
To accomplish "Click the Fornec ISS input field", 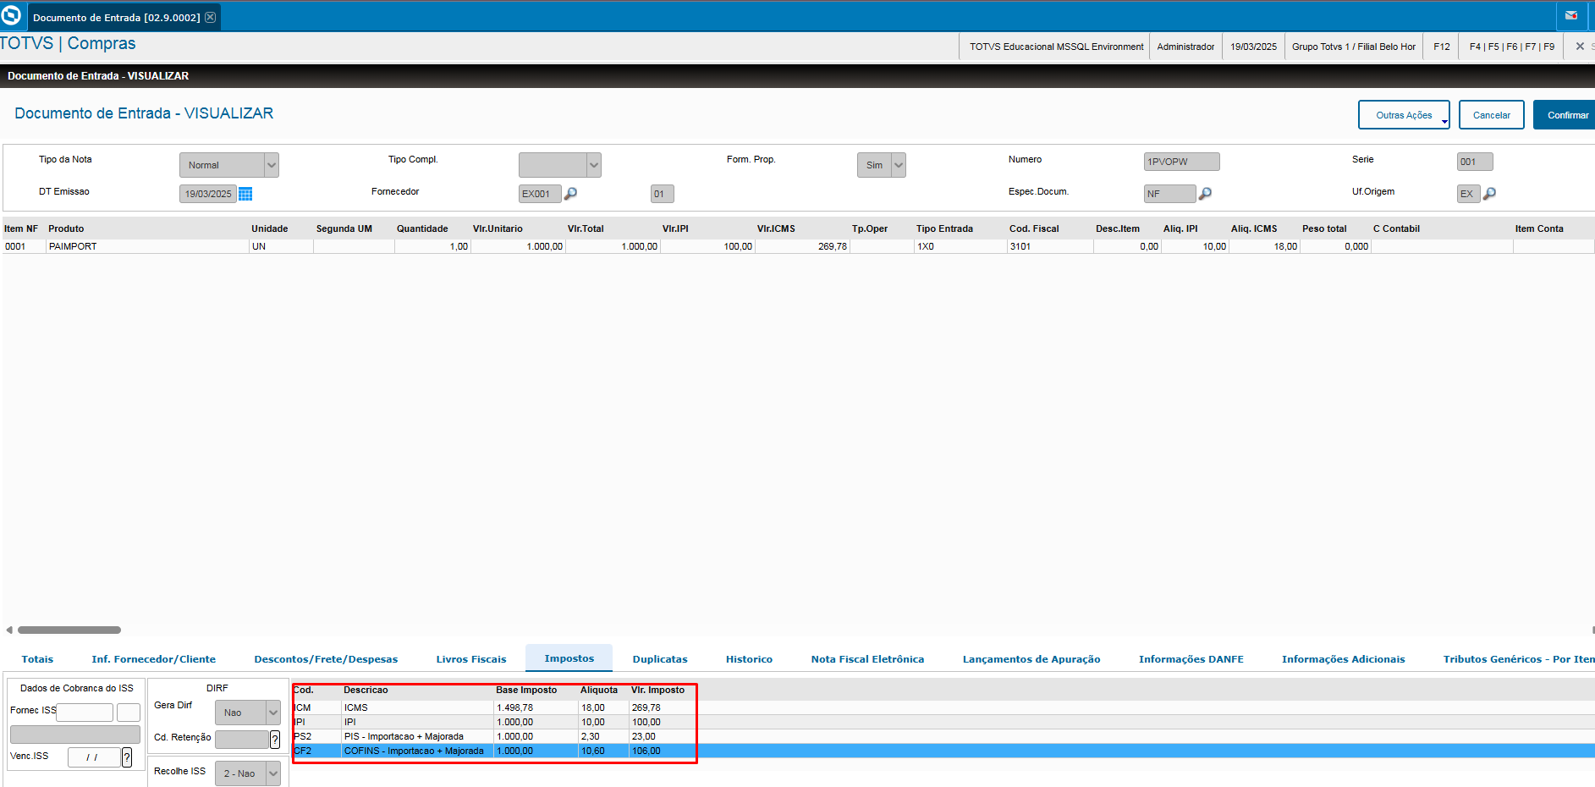I will coord(85,713).
